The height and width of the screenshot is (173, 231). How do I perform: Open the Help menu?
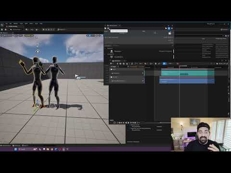[x=41, y=24]
